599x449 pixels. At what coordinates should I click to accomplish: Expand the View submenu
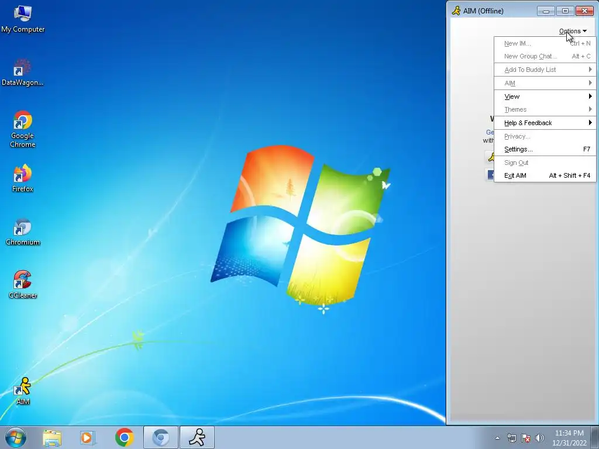(x=545, y=96)
